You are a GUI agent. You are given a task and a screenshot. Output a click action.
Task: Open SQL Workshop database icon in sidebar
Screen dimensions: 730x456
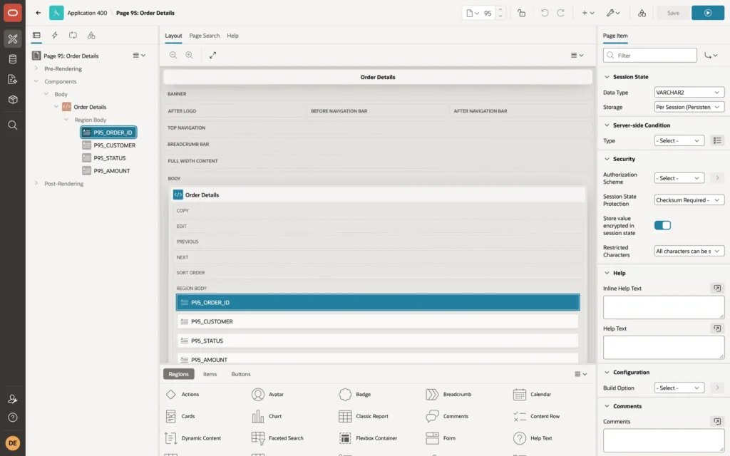pyautogui.click(x=13, y=59)
